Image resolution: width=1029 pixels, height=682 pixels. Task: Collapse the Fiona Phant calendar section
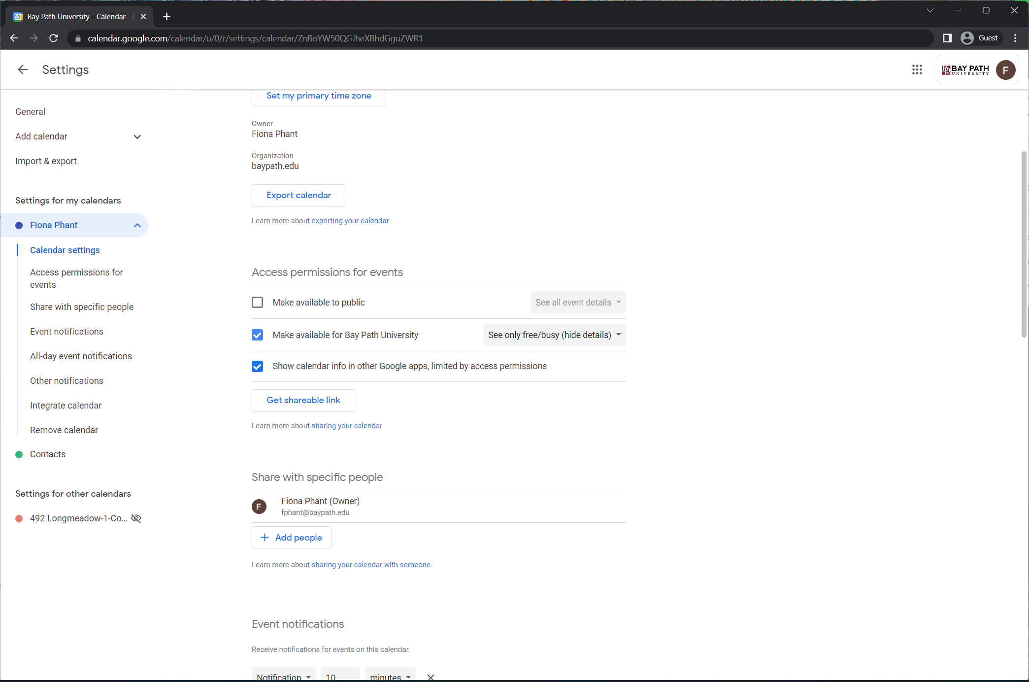coord(137,225)
